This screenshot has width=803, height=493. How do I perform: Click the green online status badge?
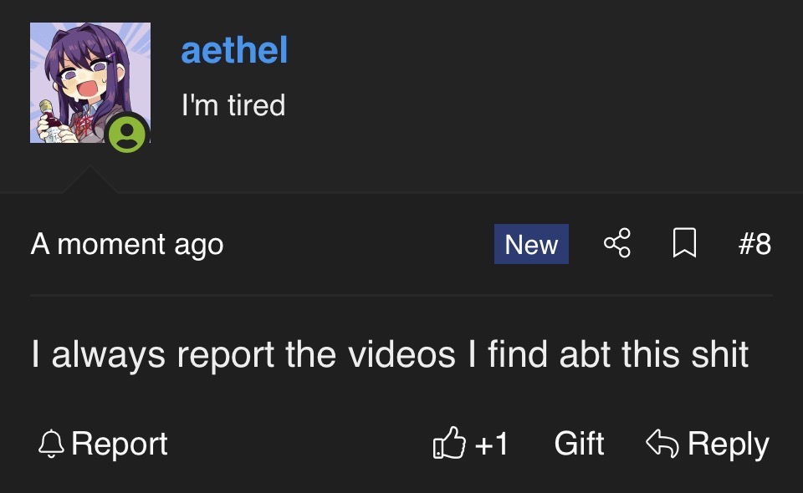(127, 134)
